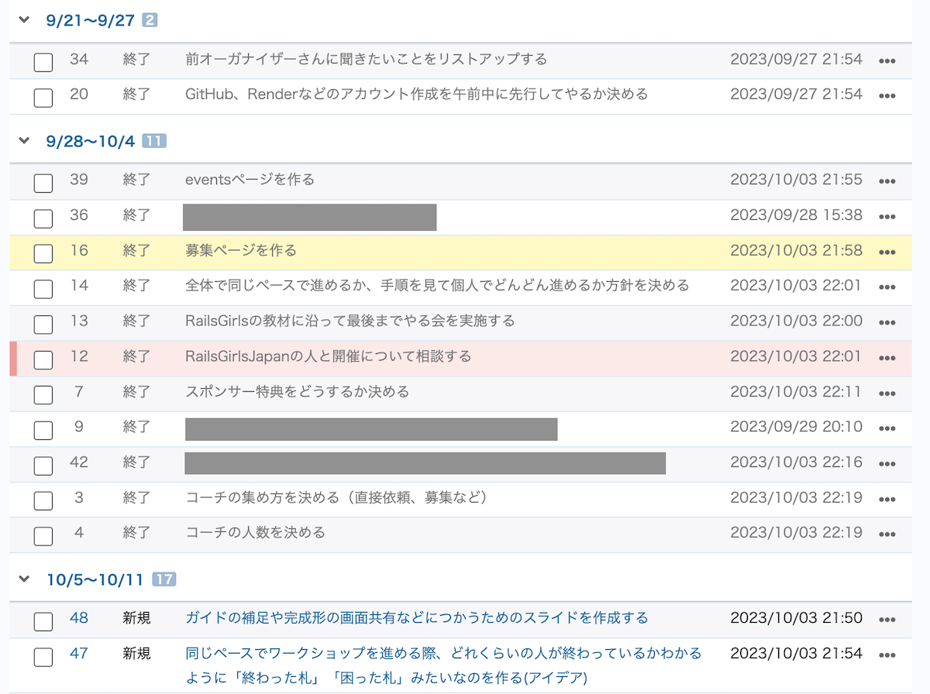This screenshot has width=930, height=694.
Task: Click ellipsis for issue 12 RailsGirlsJapan row
Action: (x=887, y=358)
